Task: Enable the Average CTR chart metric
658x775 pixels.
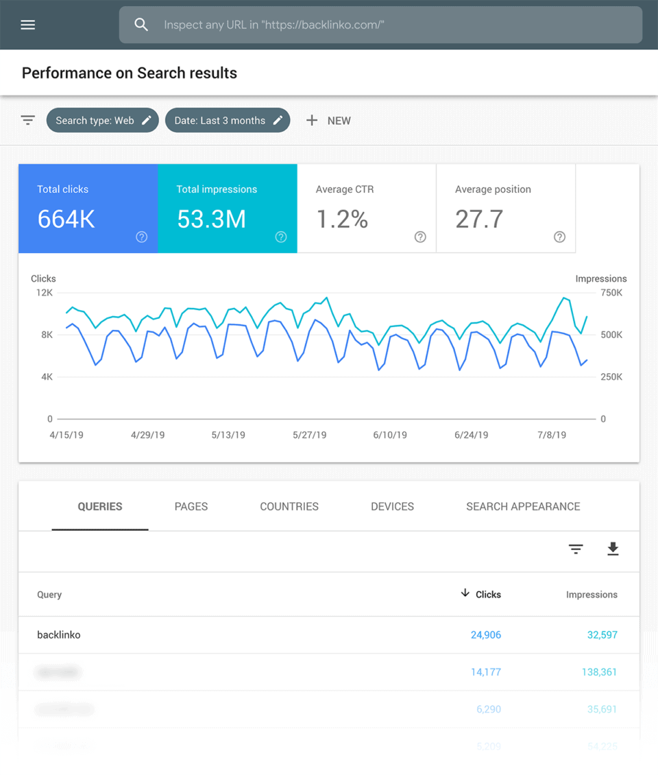Action: click(x=366, y=208)
